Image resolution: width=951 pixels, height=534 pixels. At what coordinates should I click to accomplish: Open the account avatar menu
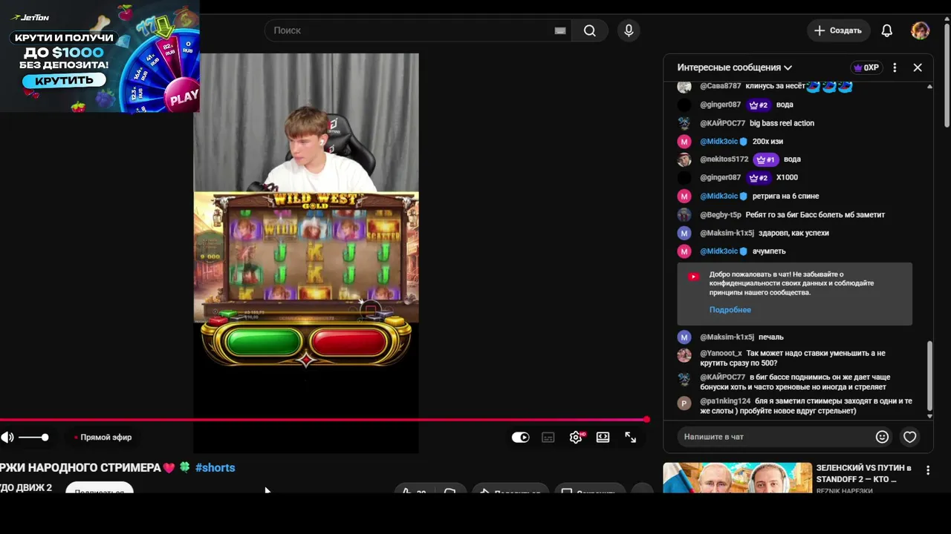coord(921,30)
